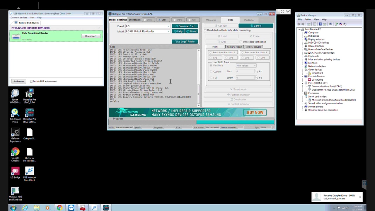Open Connect devices menu in USB Network Gate
Viewport: 375px width, 211px height.
point(19,18)
